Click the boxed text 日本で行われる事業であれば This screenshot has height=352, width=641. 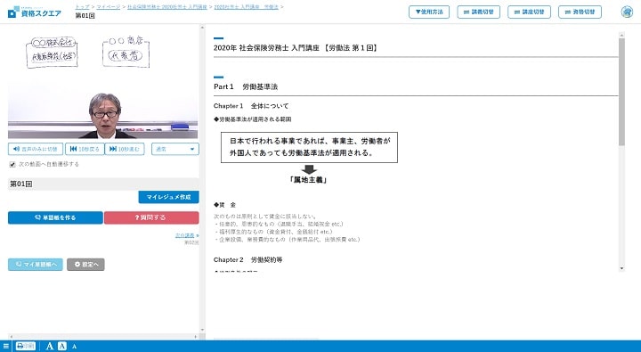click(309, 147)
